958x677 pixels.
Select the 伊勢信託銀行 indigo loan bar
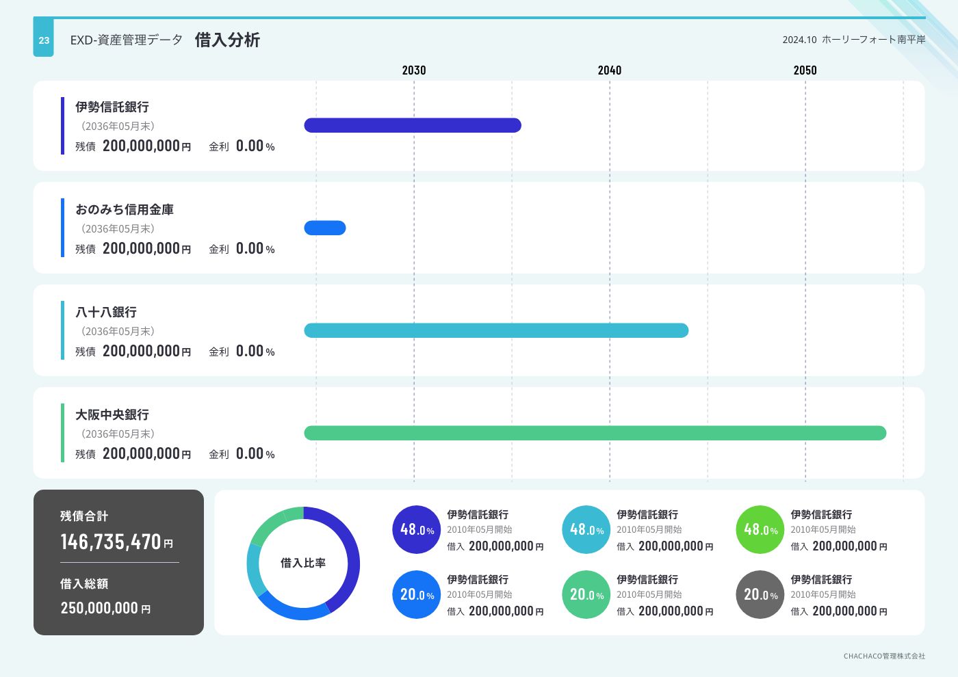413,125
